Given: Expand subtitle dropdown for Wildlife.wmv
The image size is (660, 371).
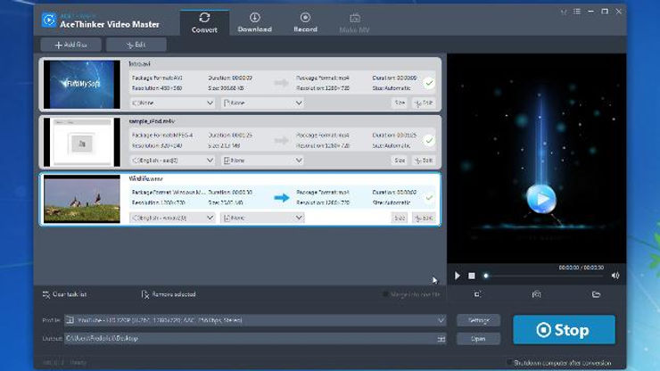Looking at the screenshot, I should click(262, 218).
